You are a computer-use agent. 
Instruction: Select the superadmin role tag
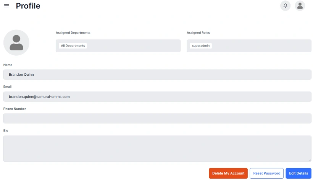pos(201,46)
